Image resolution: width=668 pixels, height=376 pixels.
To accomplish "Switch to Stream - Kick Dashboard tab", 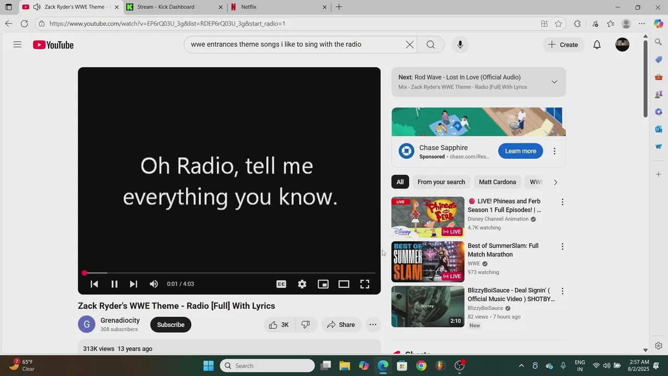I will coord(174,7).
